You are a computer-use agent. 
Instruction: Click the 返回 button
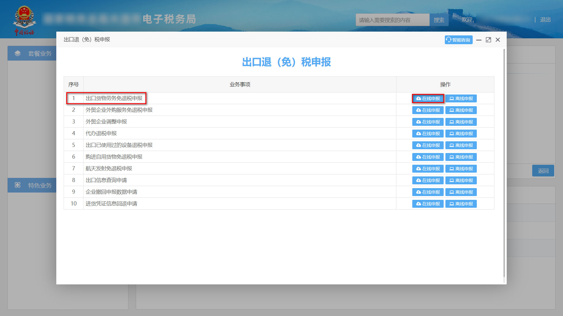(543, 171)
